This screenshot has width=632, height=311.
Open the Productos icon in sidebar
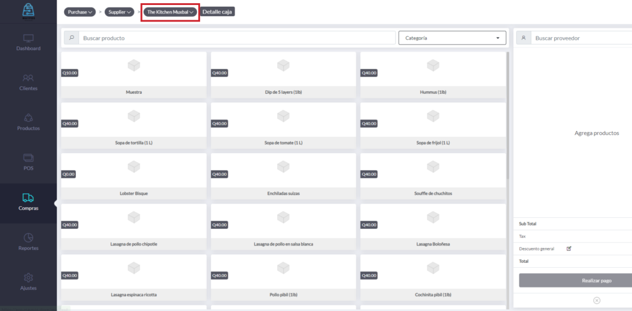click(x=28, y=118)
